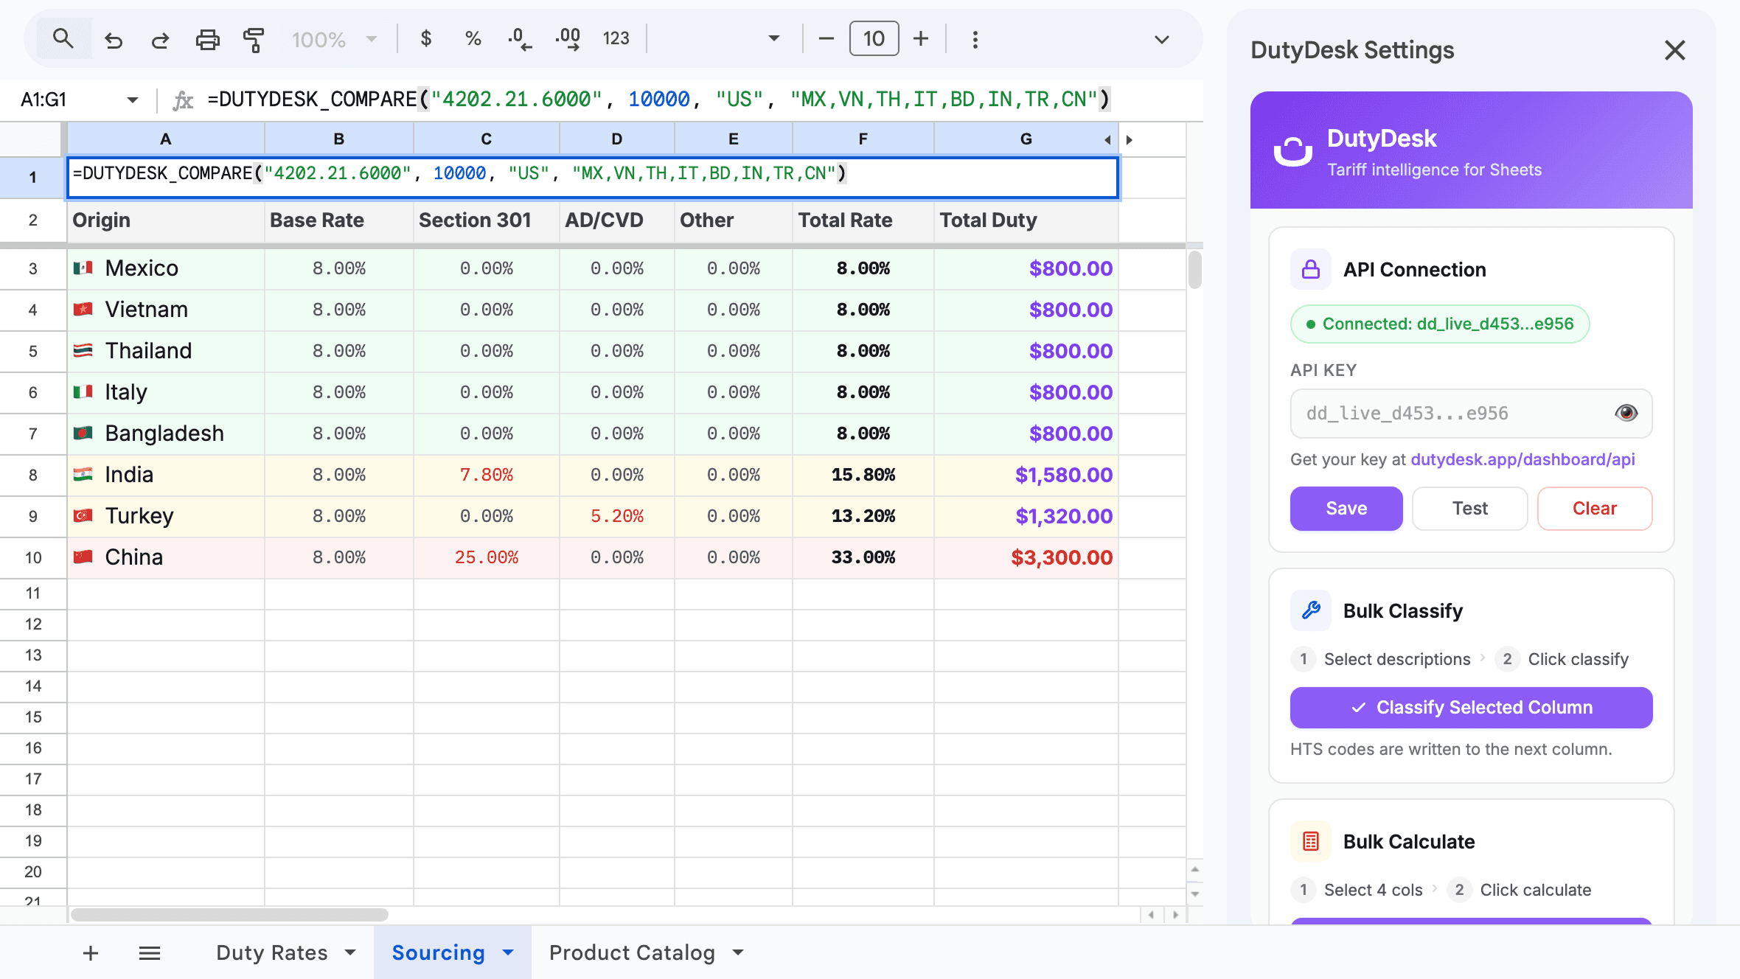Open the Sourcing sheet tab menu
The height and width of the screenshot is (979, 1740).
coord(508,952)
